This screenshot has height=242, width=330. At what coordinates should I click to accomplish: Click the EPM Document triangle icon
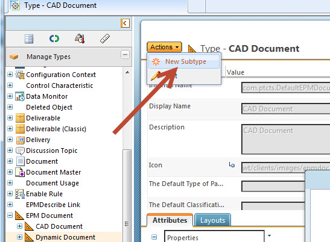(19, 216)
